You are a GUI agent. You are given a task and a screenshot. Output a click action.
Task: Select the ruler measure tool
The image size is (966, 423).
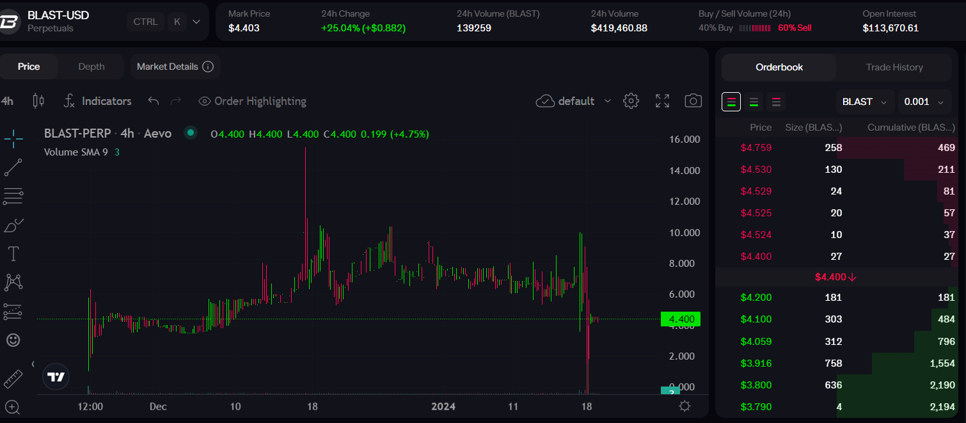tap(13, 379)
